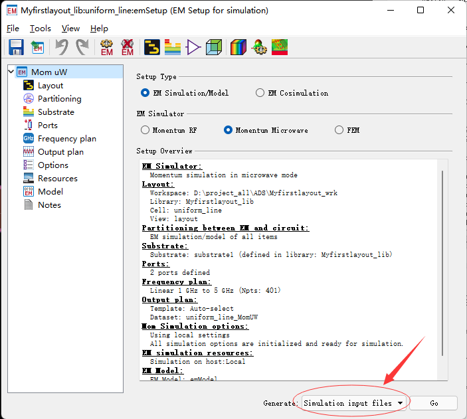Open the layout window toolbar icon
467x419 pixels.
point(152,47)
